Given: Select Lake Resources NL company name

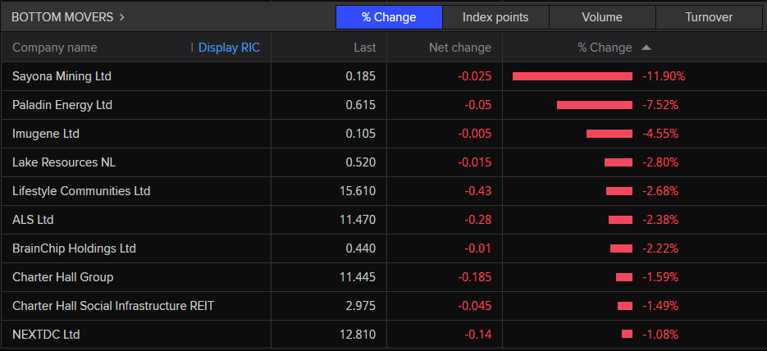Looking at the screenshot, I should click(x=64, y=162).
